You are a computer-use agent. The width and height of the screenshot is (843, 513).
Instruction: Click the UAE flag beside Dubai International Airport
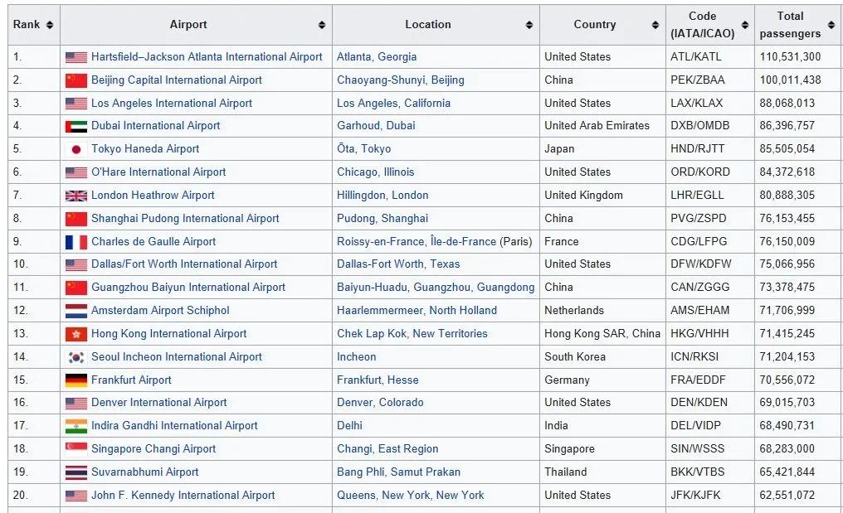(x=76, y=127)
